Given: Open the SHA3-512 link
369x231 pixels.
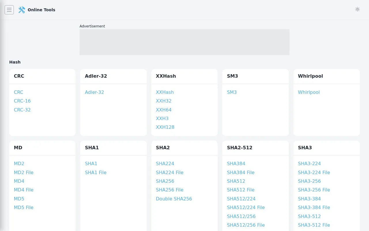Looking at the screenshot, I should point(309,216).
